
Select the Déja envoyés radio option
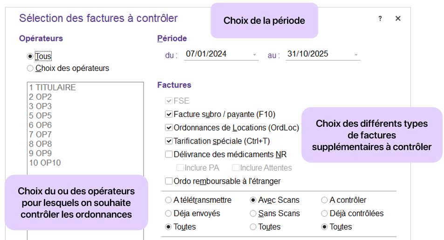tap(168, 213)
